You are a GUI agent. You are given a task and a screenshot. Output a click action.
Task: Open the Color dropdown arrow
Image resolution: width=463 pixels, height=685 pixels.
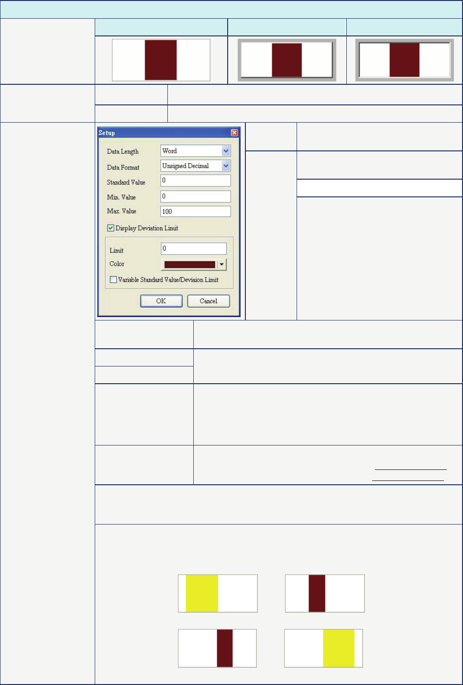tap(221, 264)
